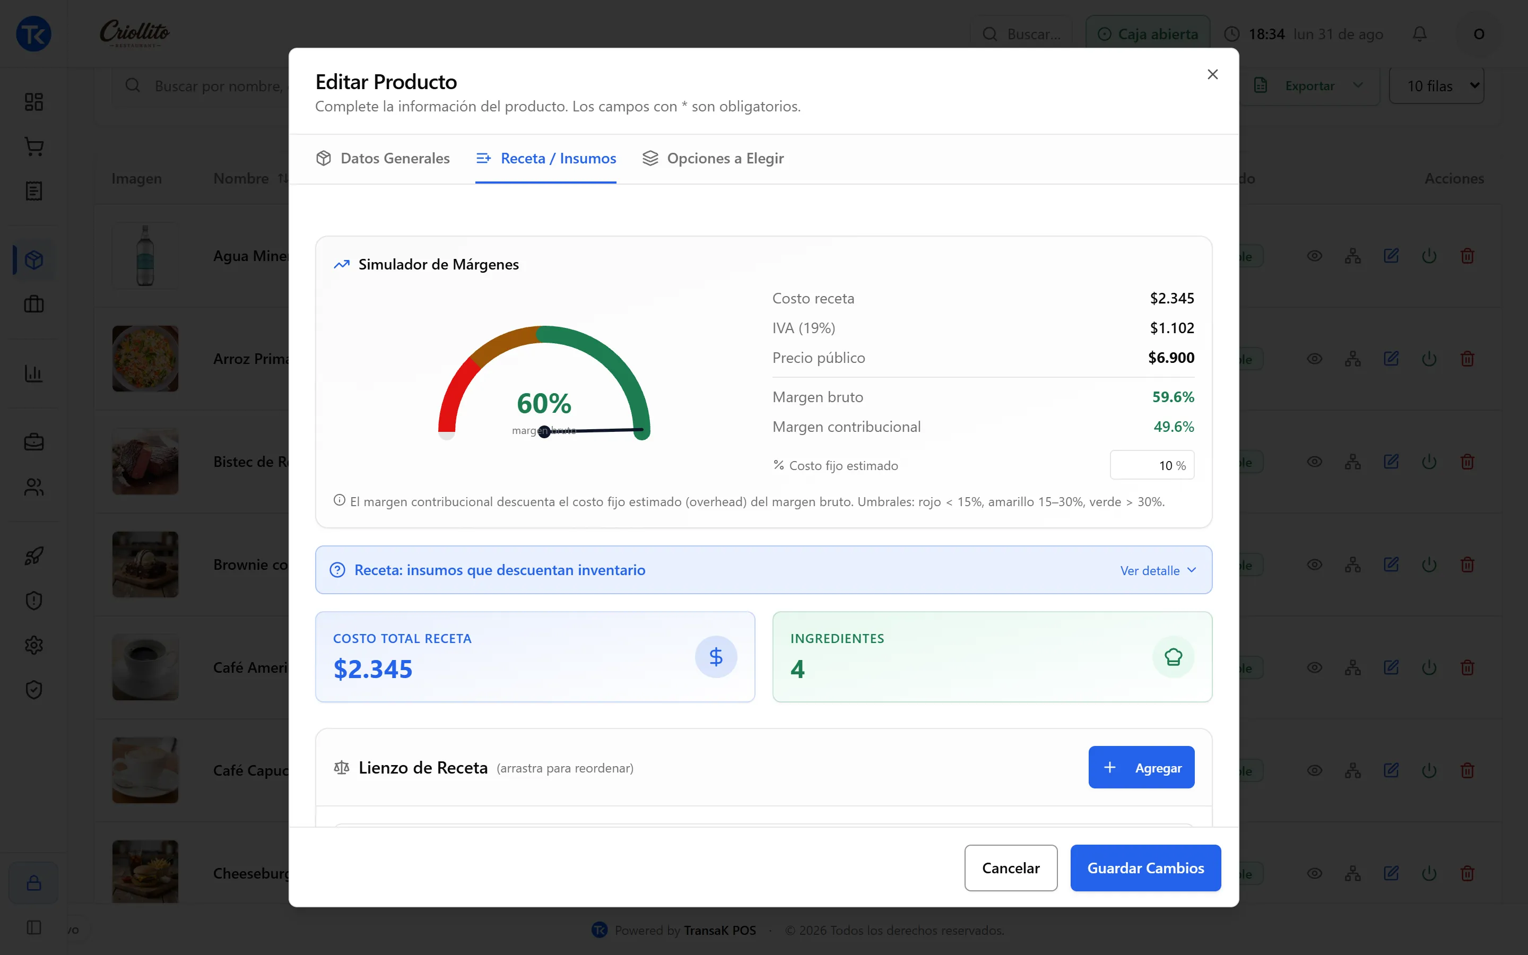
Task: Open the rocket sidebar icon
Action: coord(33,556)
